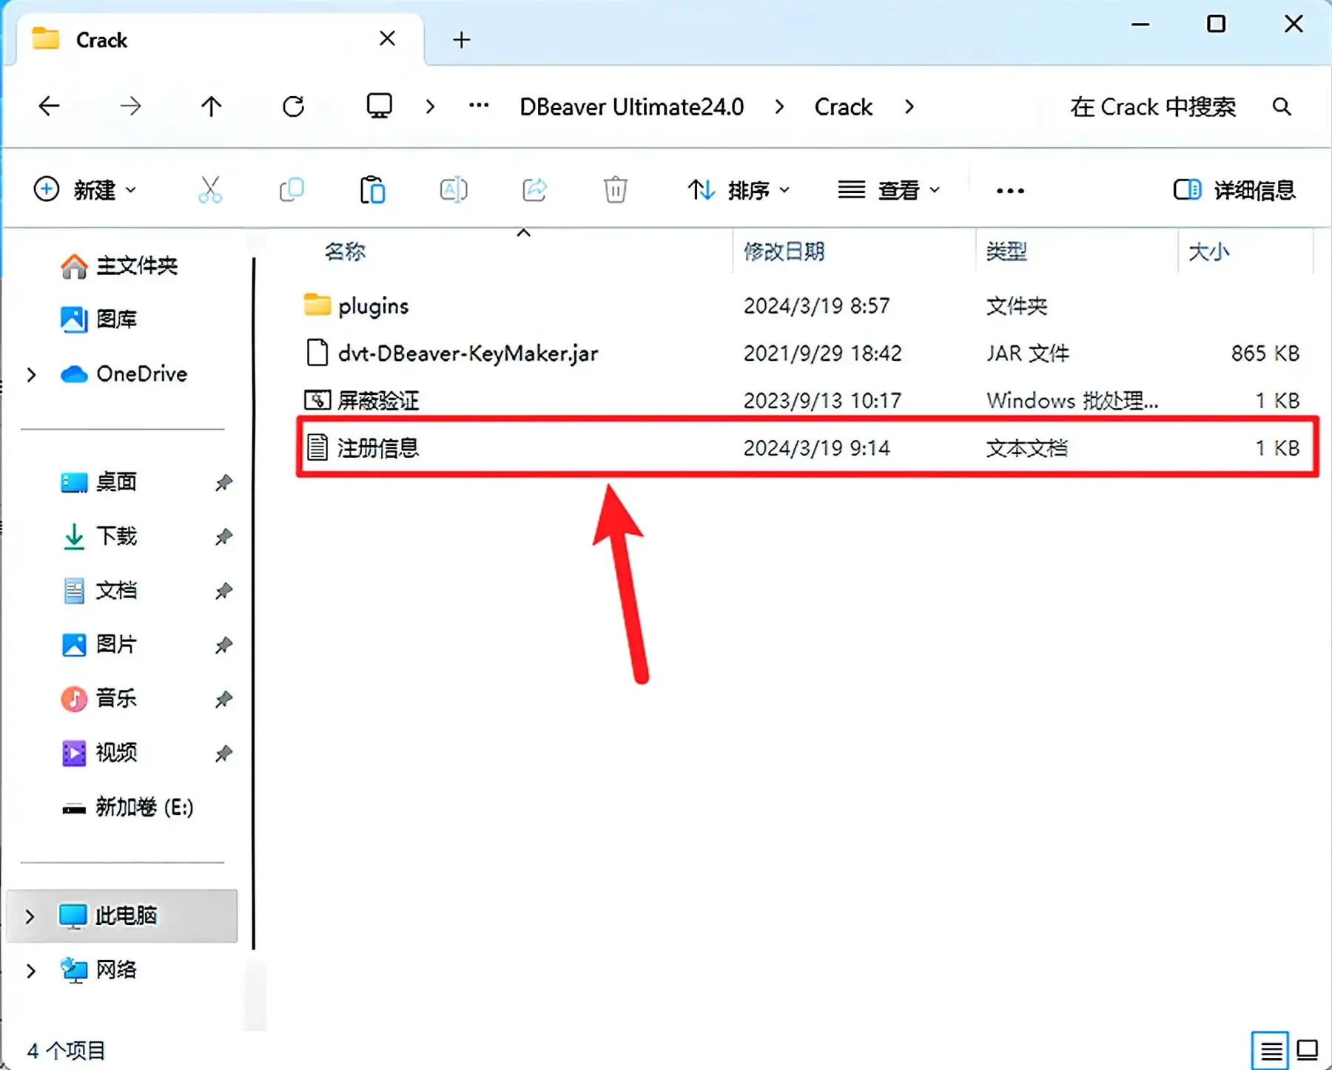Go up one folder level
The height and width of the screenshot is (1070, 1332).
[212, 106]
